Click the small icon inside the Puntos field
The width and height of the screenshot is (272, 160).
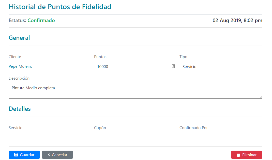[173, 66]
